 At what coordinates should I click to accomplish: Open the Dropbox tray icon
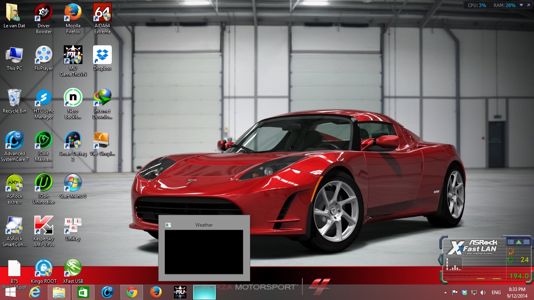pos(464,293)
